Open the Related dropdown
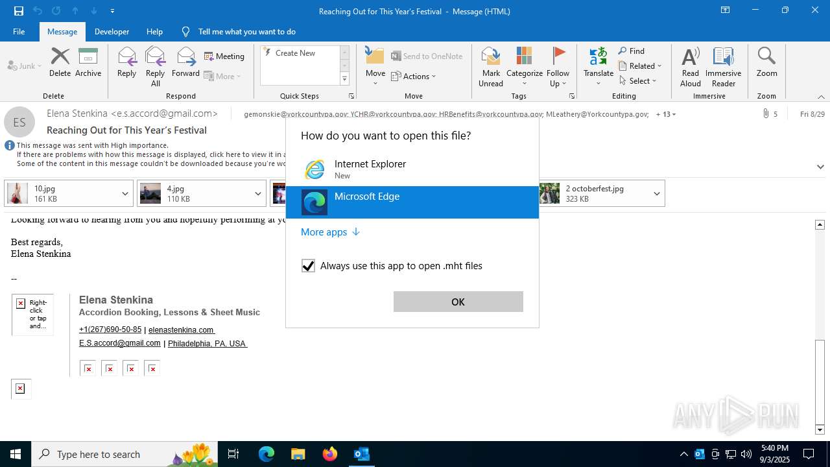 (x=640, y=66)
